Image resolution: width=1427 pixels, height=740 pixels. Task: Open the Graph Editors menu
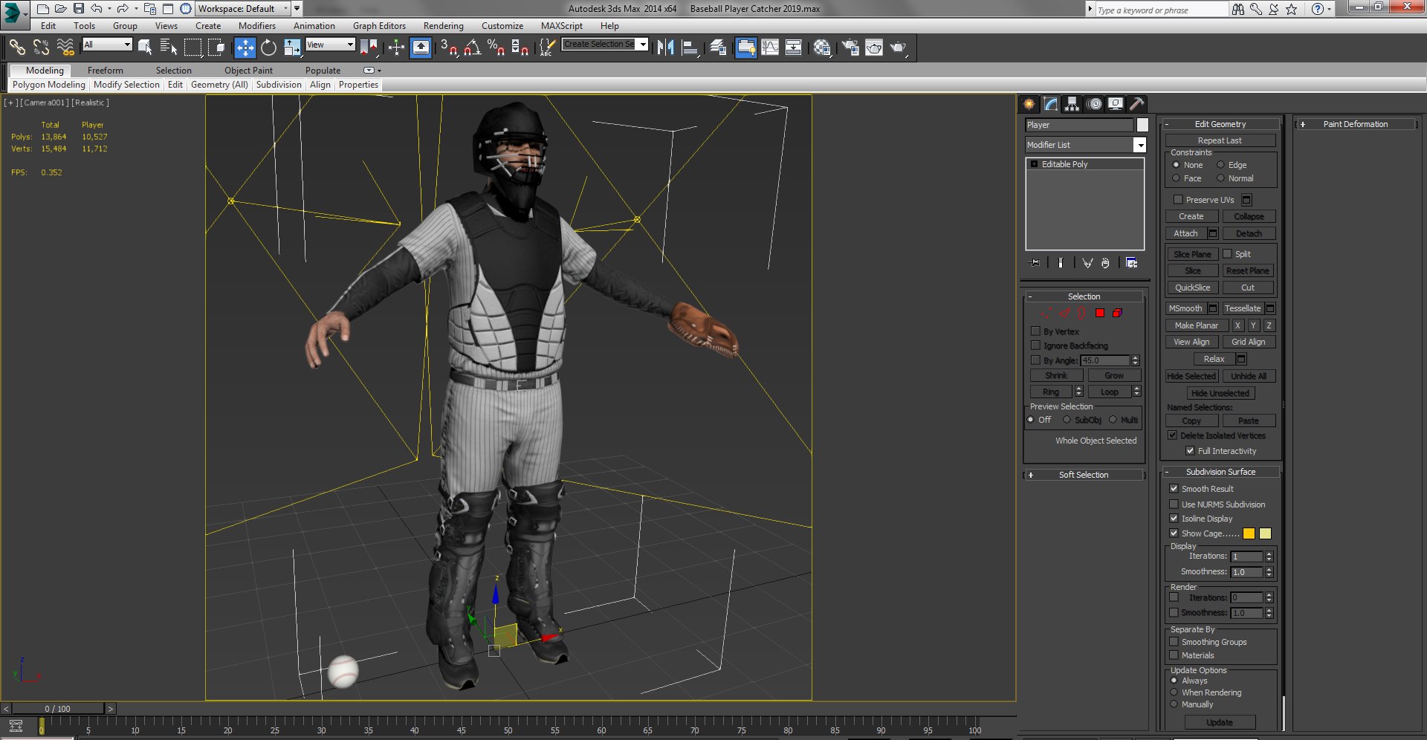(x=379, y=26)
